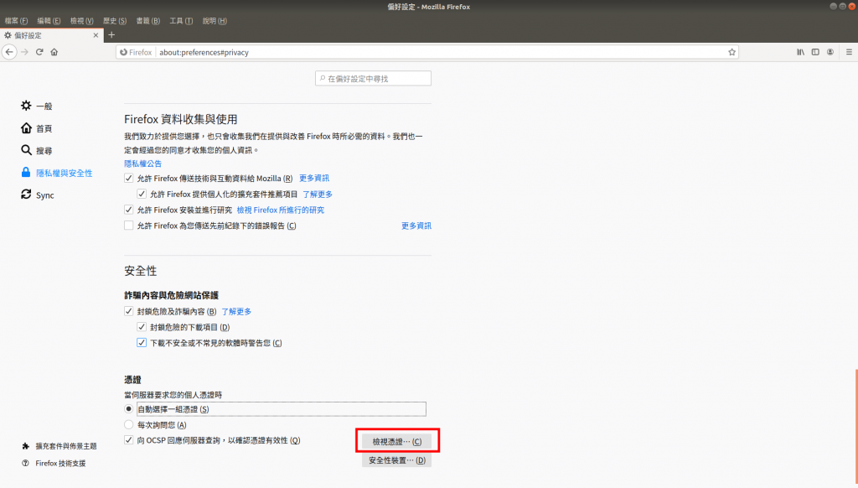Toggle 封鎖危險的下載項目 checkbox
This screenshot has width=858, height=488.
click(142, 327)
